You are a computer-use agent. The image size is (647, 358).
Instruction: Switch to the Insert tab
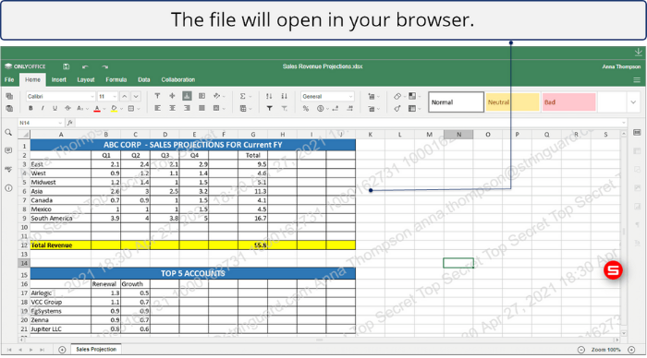(58, 79)
